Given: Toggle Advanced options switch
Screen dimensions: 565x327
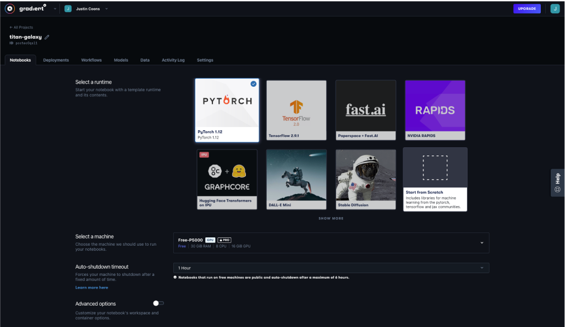Looking at the screenshot, I should (158, 303).
